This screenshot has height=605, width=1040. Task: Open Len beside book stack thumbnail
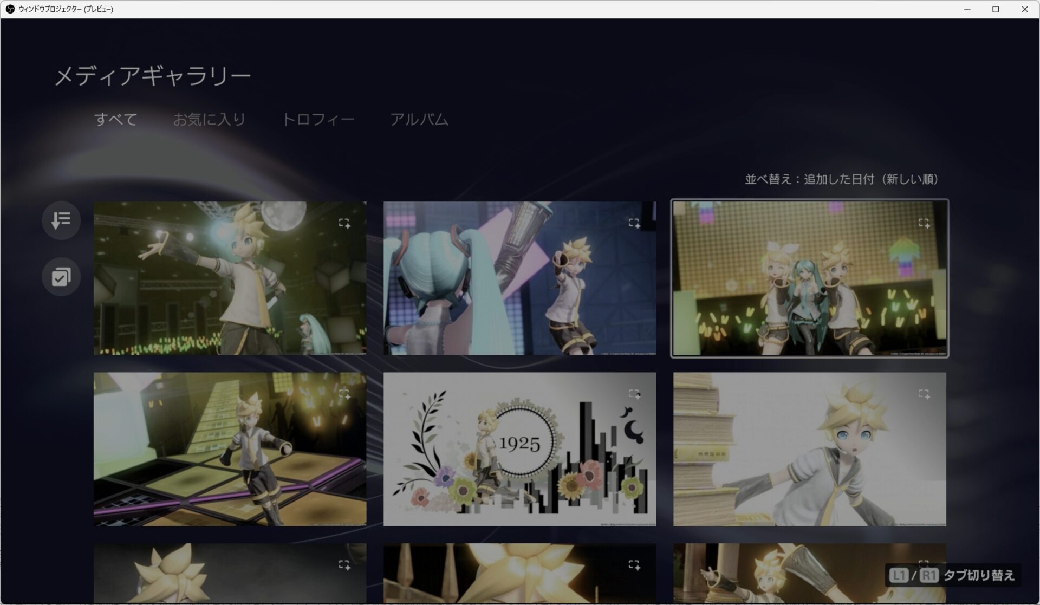pos(810,449)
